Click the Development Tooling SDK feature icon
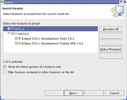127x100 pixels. click(20, 43)
